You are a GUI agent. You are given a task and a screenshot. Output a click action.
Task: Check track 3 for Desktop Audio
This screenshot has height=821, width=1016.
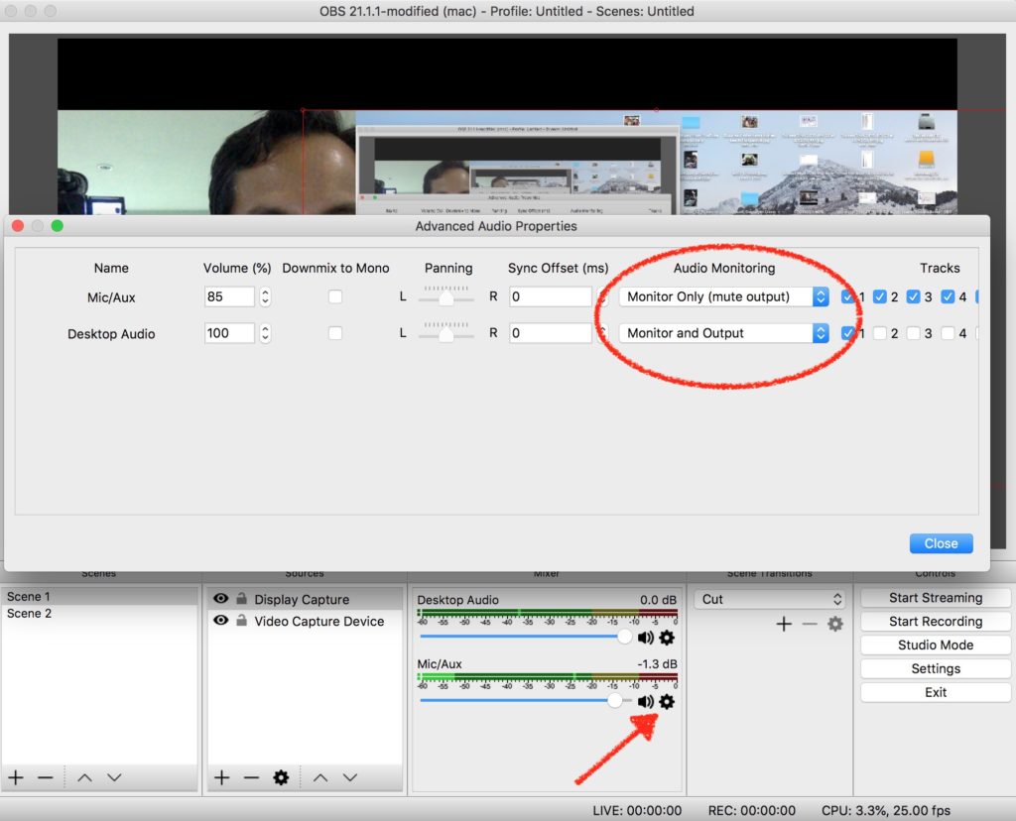[x=913, y=333]
